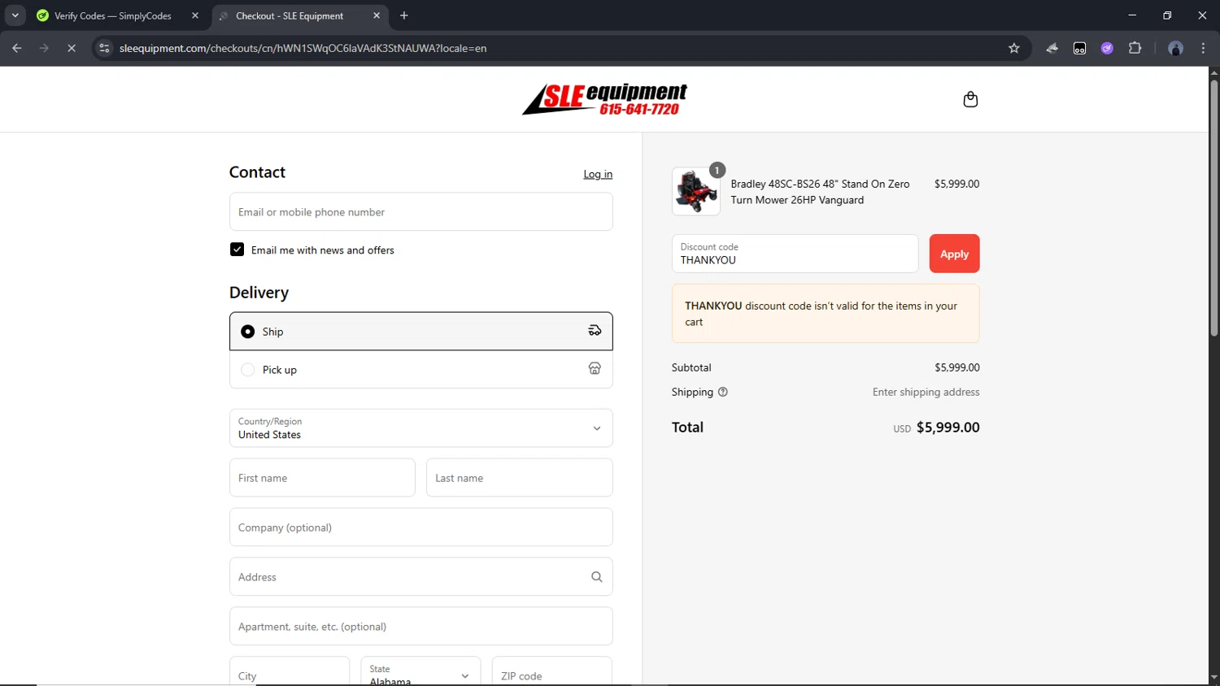The width and height of the screenshot is (1220, 686).
Task: Click the Email or mobile phone field
Action: tap(420, 212)
